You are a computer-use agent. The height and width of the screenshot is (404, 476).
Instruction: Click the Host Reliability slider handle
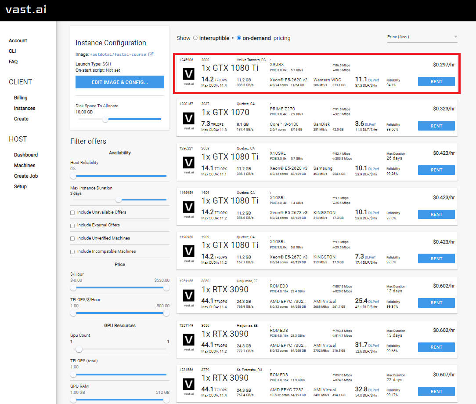tap(73, 176)
